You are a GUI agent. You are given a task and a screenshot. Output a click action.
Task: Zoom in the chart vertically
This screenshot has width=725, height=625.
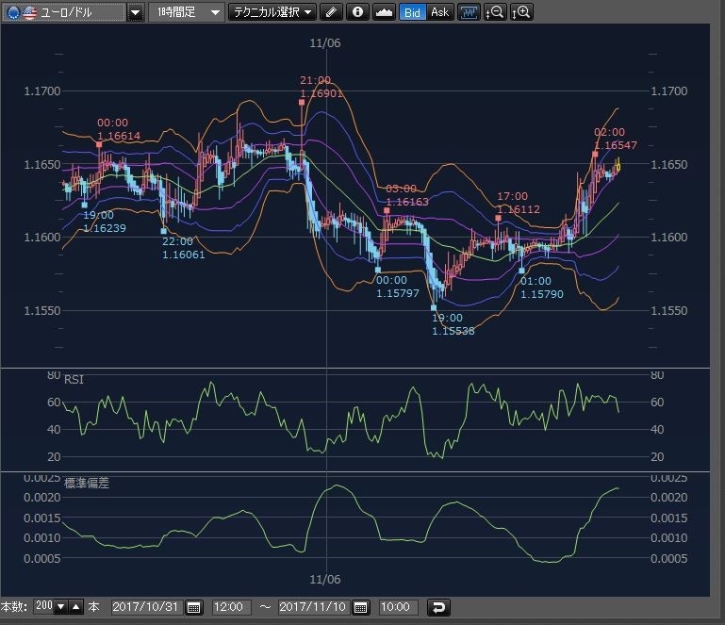coord(521,12)
